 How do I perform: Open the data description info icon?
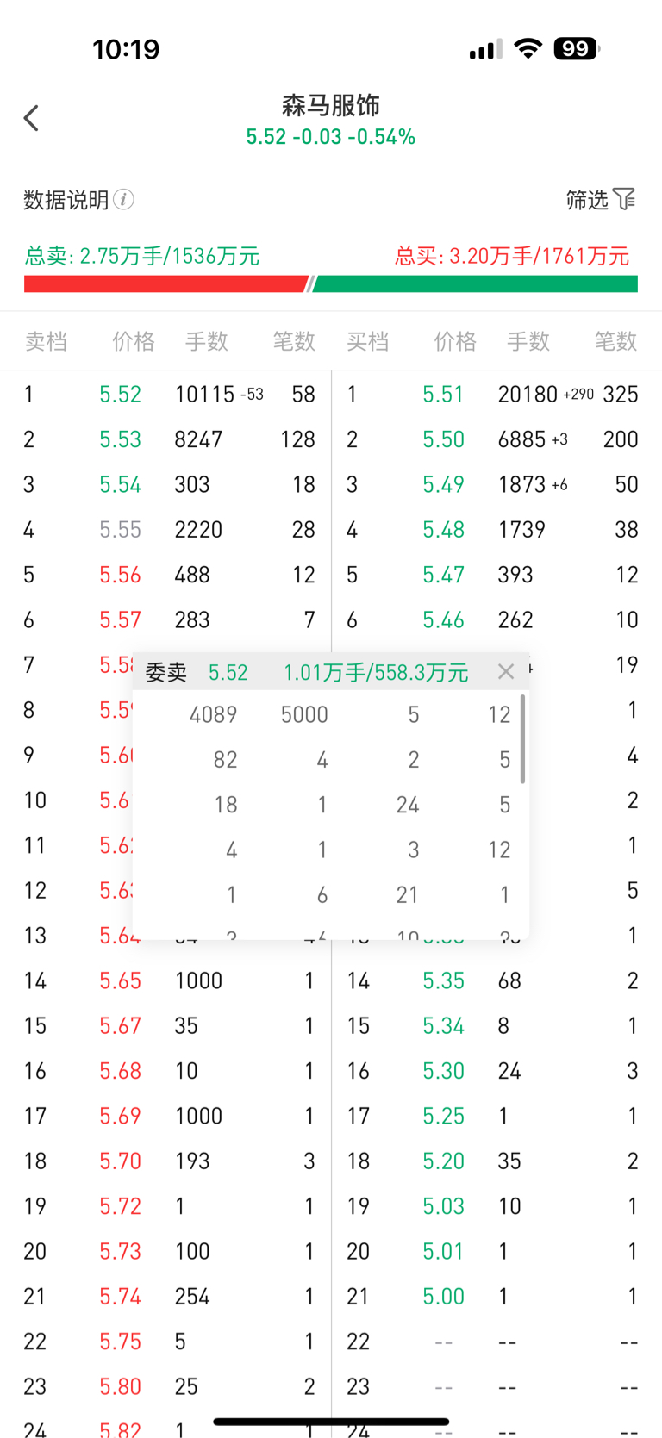point(124,200)
